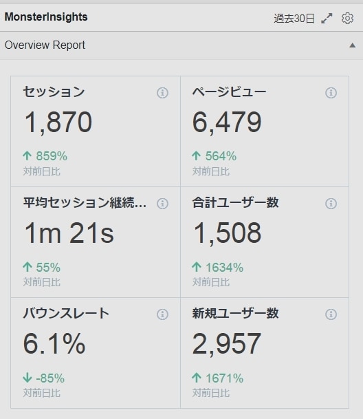
Task: Click 対前日比 label under 859%
Action: (42, 171)
